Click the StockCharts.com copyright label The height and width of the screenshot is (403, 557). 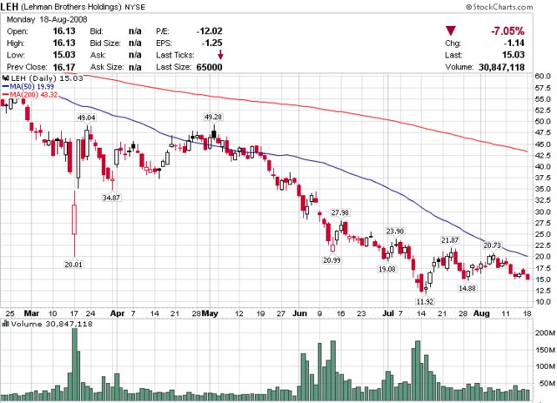click(x=500, y=7)
